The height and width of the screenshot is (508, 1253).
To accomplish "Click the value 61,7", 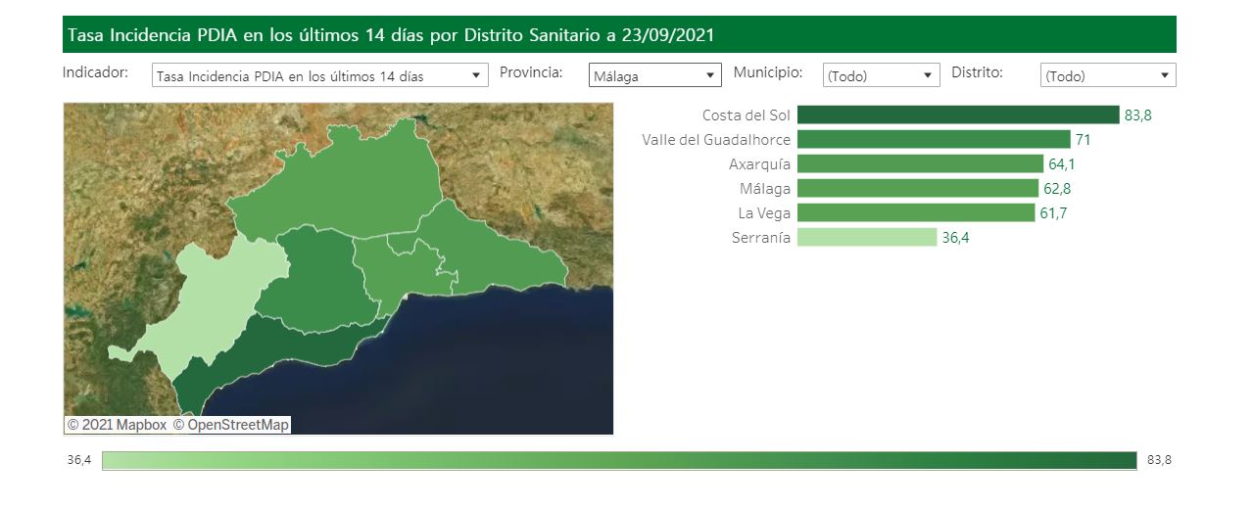I will 1053,212.
